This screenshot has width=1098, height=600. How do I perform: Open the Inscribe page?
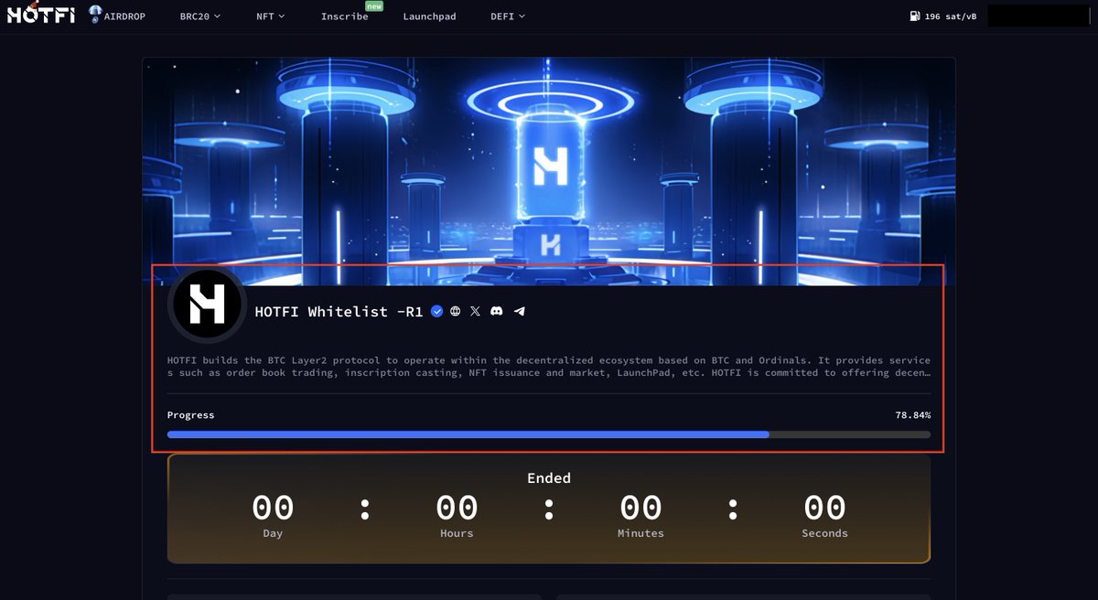(x=344, y=16)
